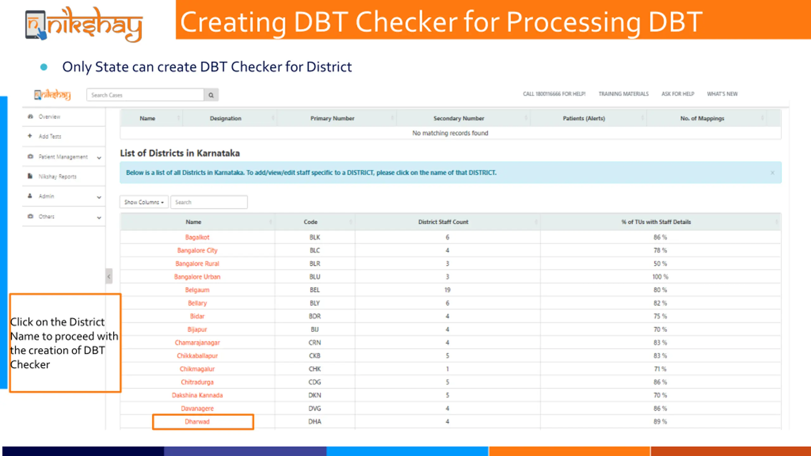Open the Bangalore City district link
The image size is (811, 456).
tap(197, 250)
